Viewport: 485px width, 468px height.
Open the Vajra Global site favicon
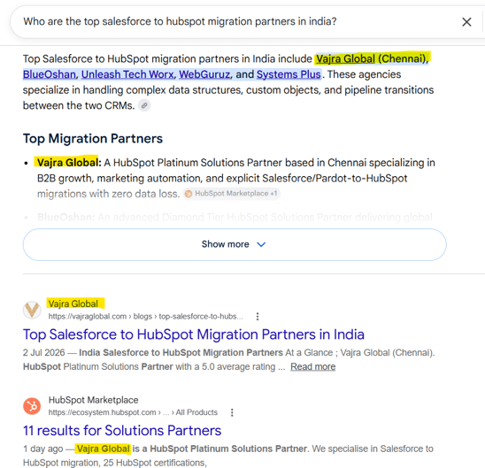(x=32, y=310)
